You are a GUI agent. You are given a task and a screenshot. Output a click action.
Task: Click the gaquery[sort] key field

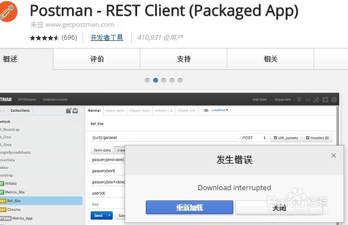[108, 171]
